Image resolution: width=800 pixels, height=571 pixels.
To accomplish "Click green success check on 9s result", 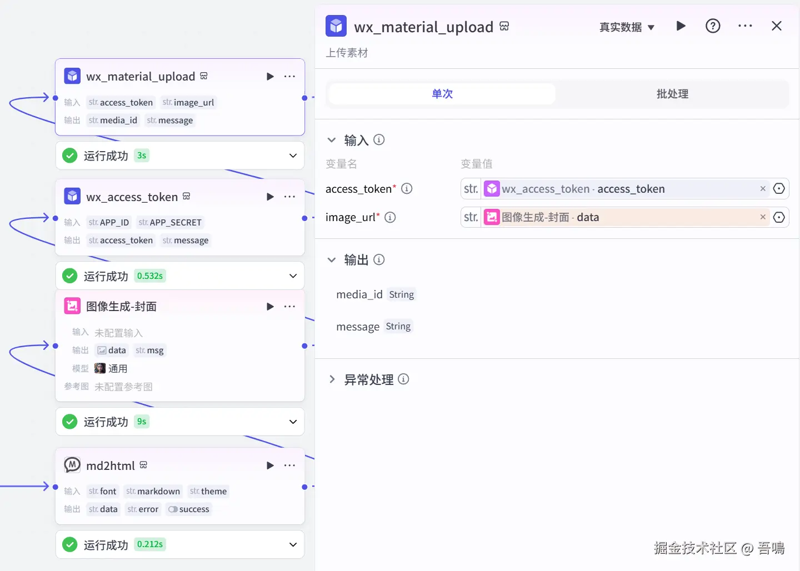I will point(70,422).
